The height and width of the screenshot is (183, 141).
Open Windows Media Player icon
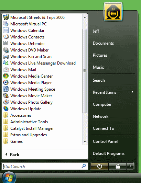(x=6, y=83)
